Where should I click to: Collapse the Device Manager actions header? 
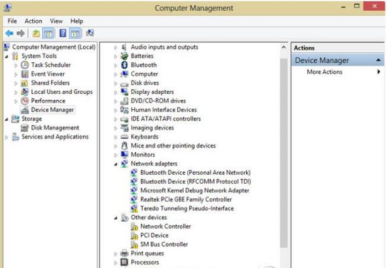[x=378, y=60]
